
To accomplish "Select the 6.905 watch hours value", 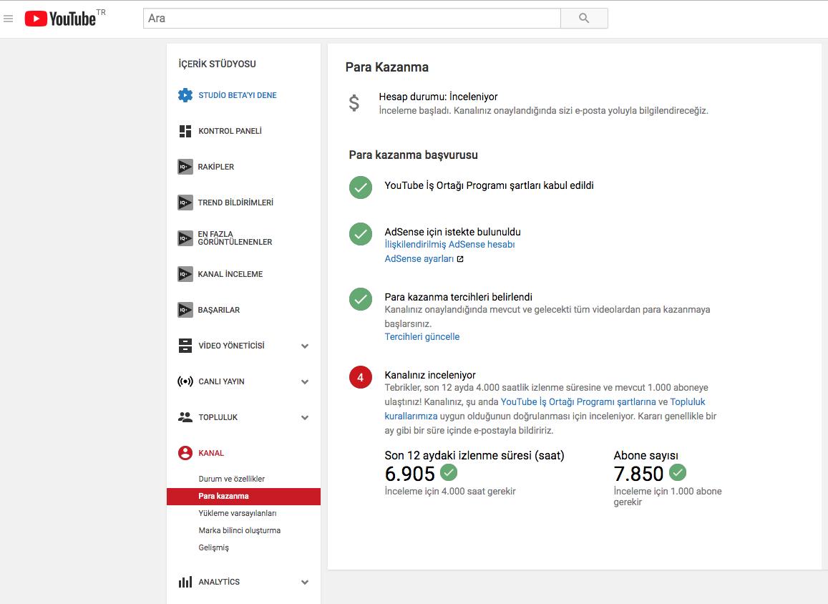I will click(410, 474).
